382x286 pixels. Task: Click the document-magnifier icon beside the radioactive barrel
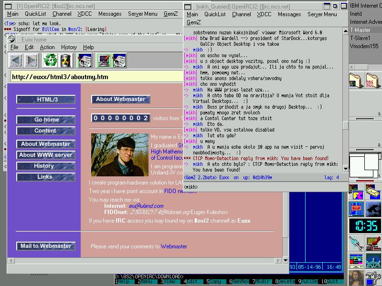point(85,61)
